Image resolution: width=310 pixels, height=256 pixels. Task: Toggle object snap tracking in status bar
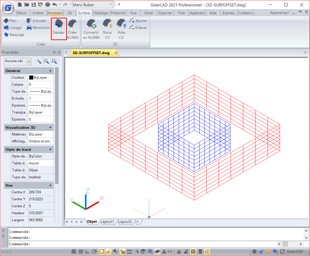(x=109, y=251)
